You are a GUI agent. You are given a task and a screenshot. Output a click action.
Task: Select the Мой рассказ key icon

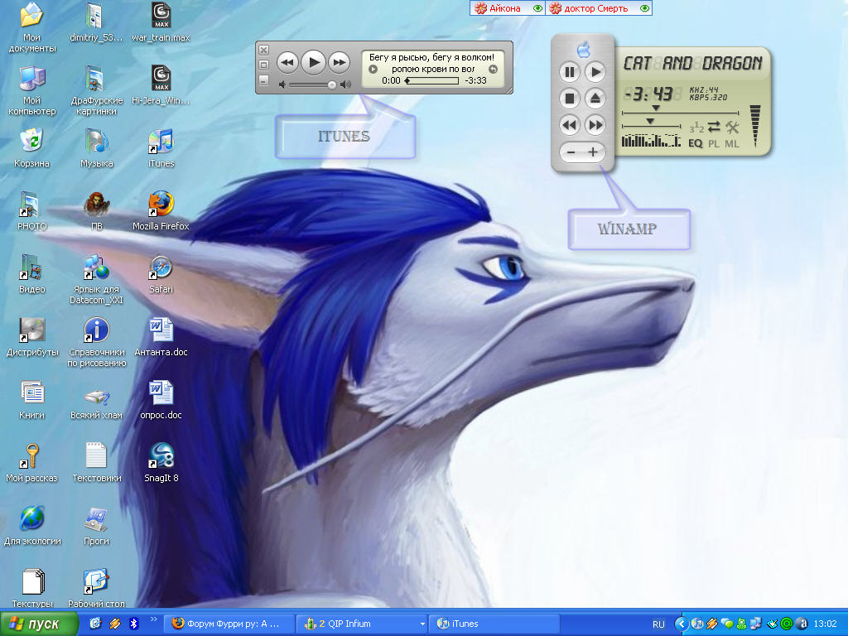[32, 462]
